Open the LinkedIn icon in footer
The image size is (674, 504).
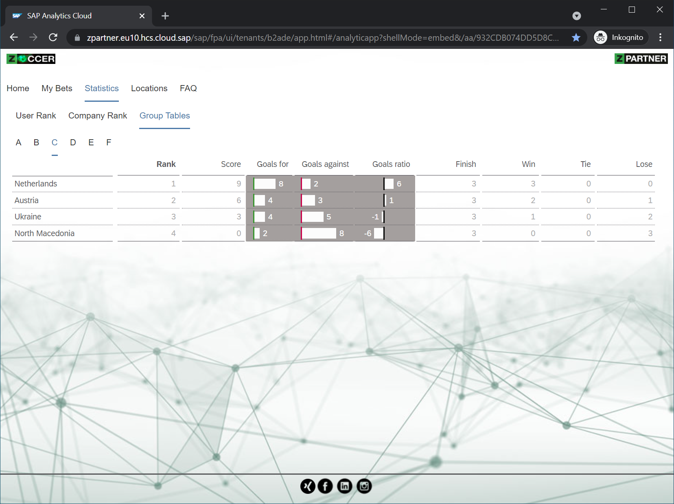[x=345, y=486]
